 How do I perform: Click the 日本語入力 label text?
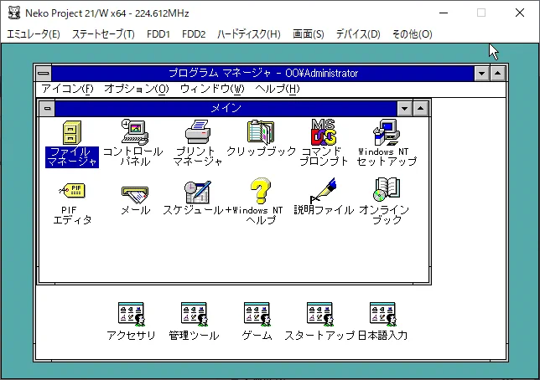pyautogui.click(x=383, y=336)
